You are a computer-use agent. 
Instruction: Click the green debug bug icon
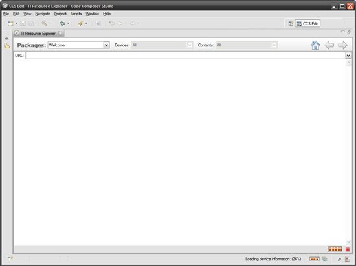tap(62, 23)
